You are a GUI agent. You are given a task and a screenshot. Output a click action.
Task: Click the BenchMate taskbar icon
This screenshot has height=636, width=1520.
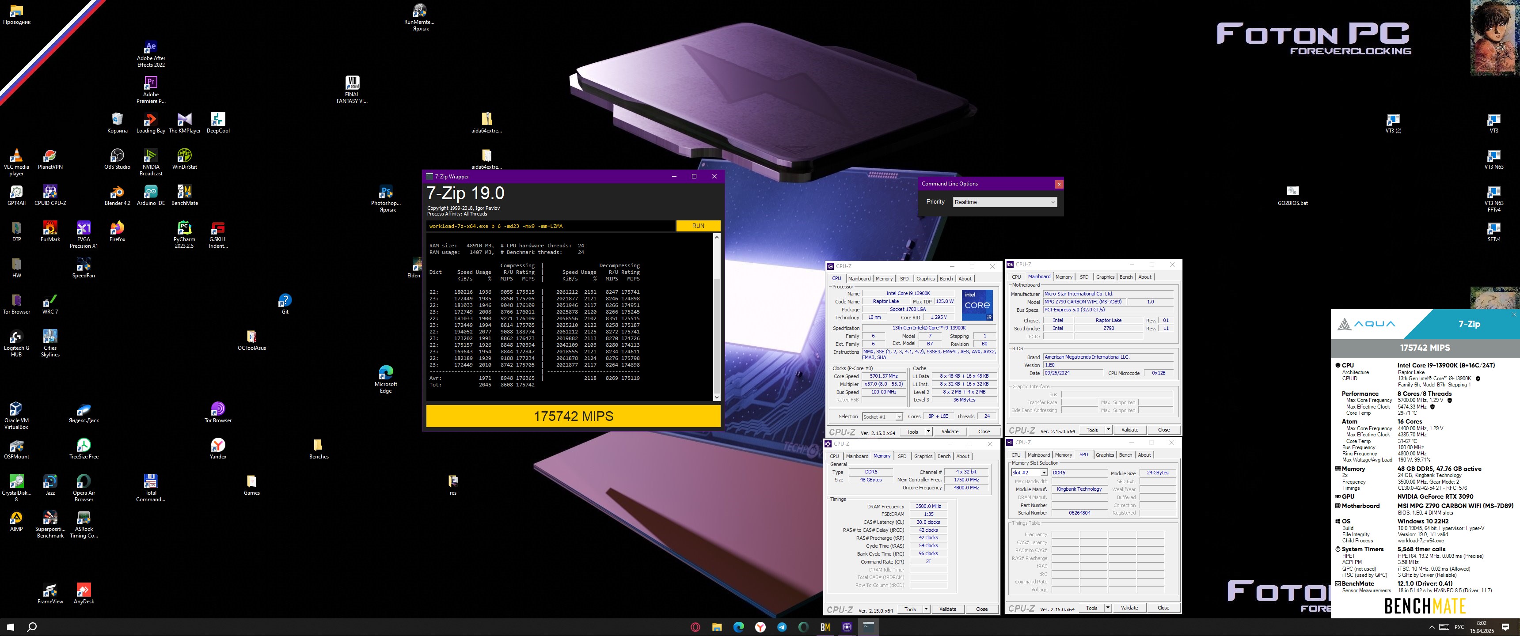[825, 627]
